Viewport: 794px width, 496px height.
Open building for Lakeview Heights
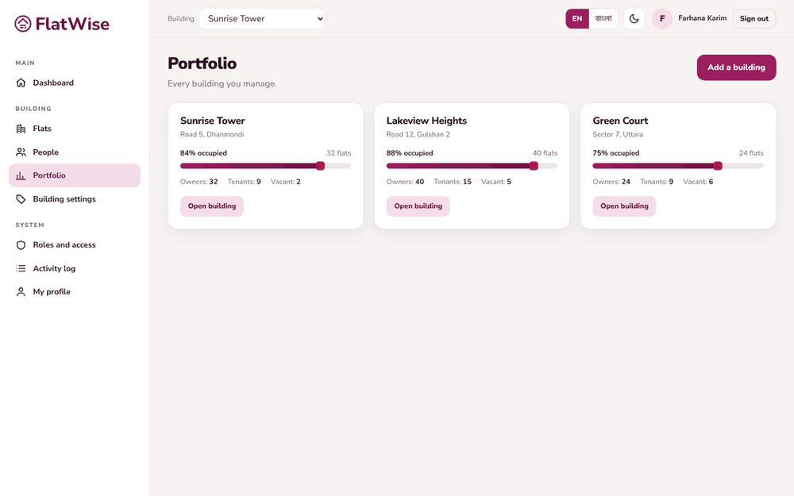418,206
